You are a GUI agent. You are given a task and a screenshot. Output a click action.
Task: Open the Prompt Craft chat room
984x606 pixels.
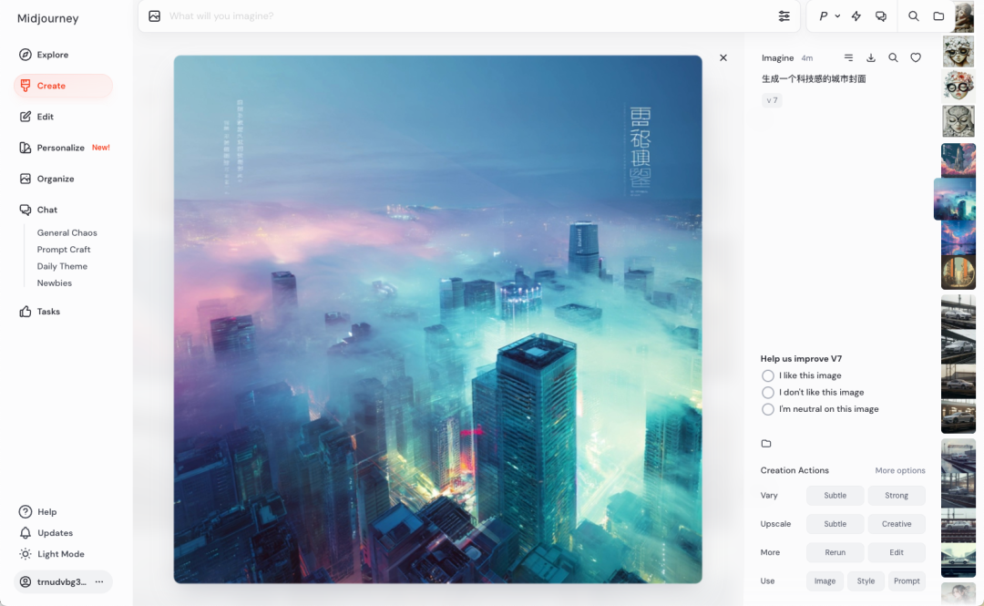coord(64,250)
